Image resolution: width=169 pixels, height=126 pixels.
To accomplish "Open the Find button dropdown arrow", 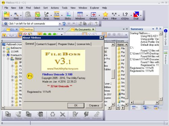I will [x=21, y=16].
